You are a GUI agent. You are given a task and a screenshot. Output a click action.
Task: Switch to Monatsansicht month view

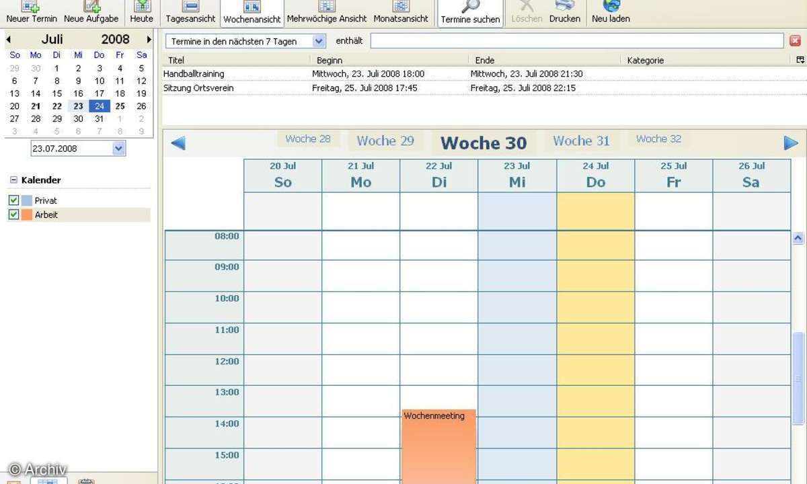401,12
